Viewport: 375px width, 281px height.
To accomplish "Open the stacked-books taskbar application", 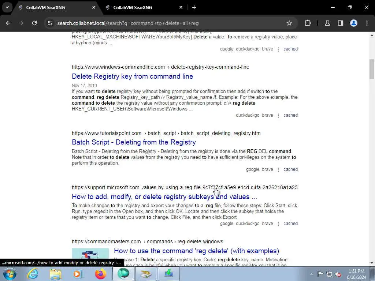I will point(146,274).
